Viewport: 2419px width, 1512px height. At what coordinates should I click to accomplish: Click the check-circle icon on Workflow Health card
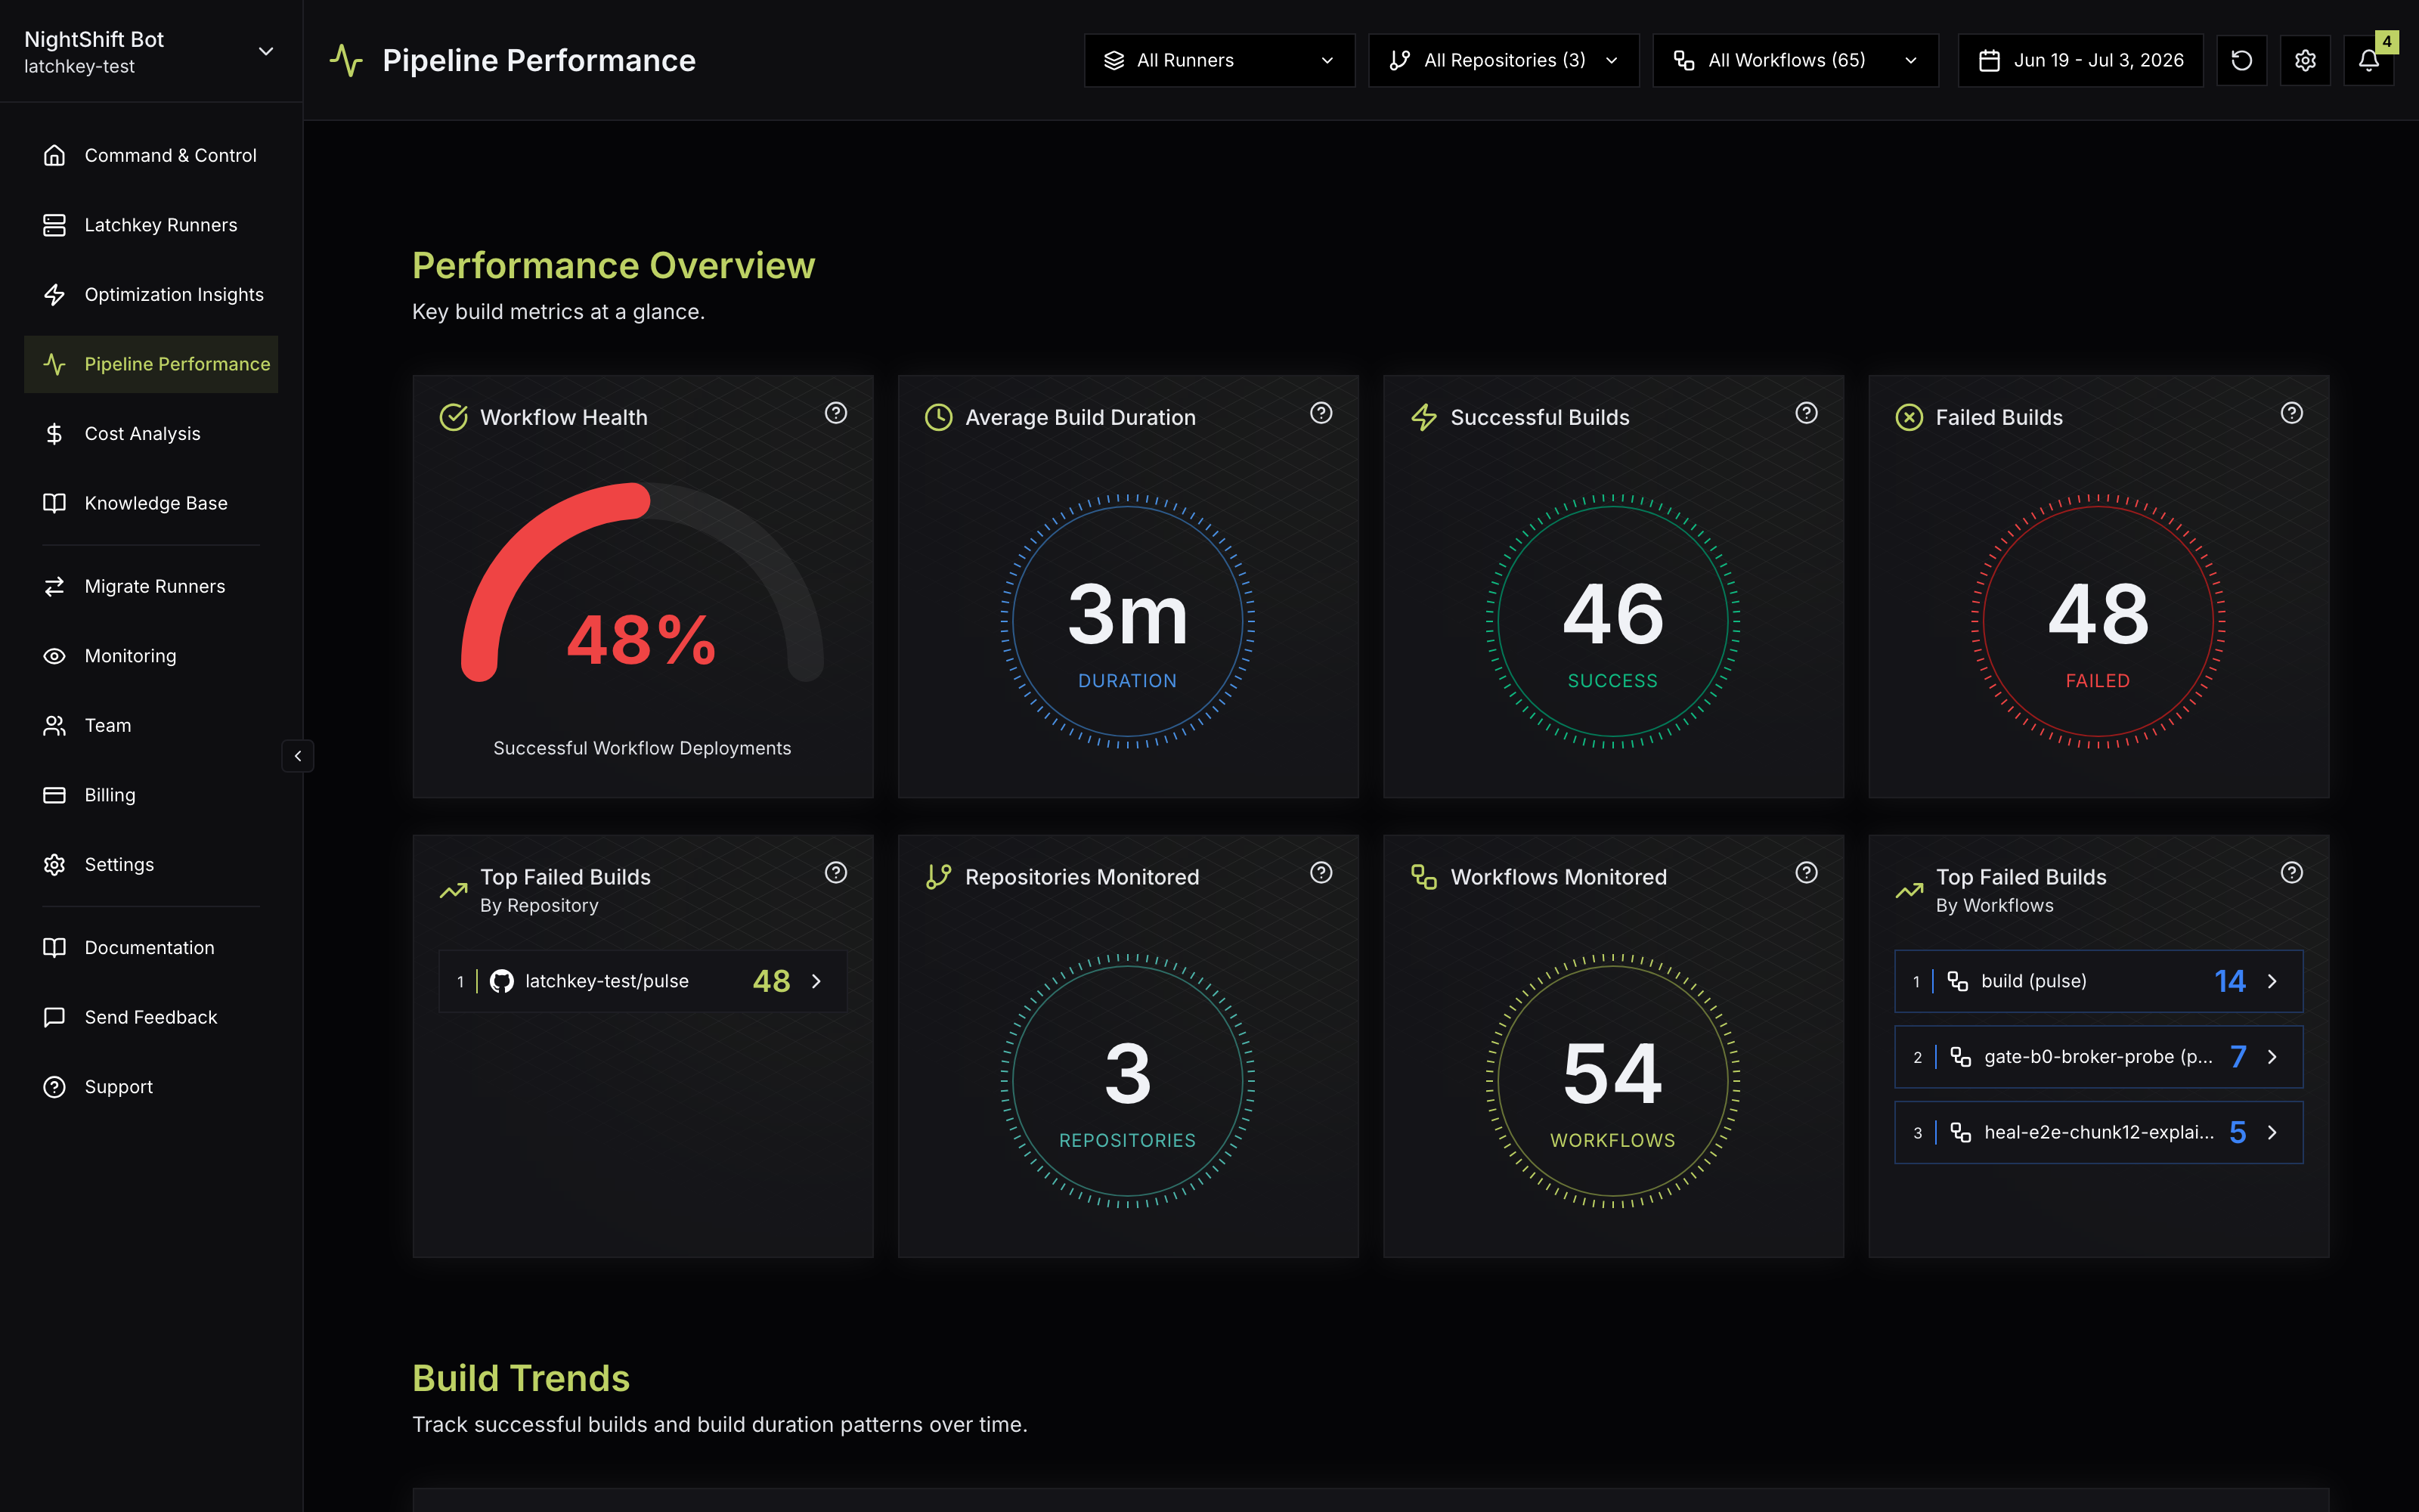click(453, 417)
